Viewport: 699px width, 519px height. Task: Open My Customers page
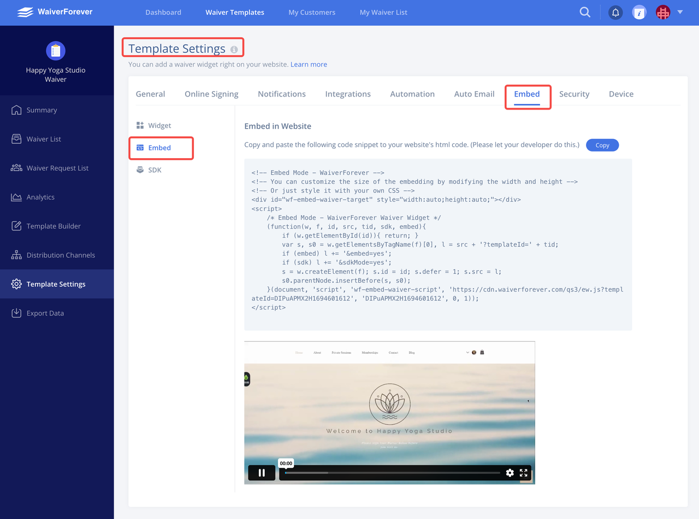point(312,12)
